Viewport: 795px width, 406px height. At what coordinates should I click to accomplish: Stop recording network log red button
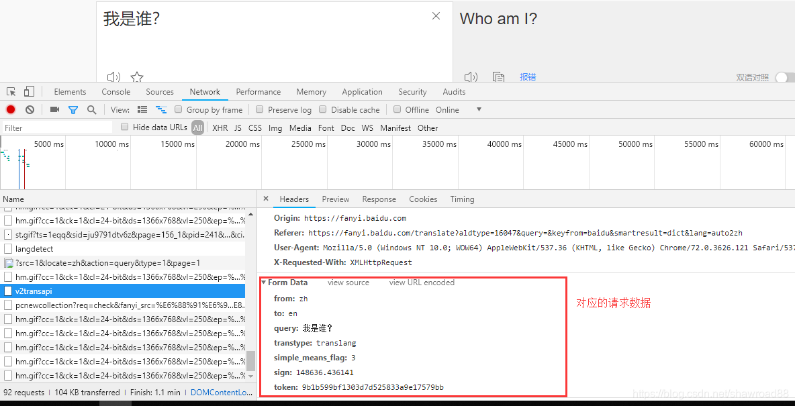coord(11,109)
